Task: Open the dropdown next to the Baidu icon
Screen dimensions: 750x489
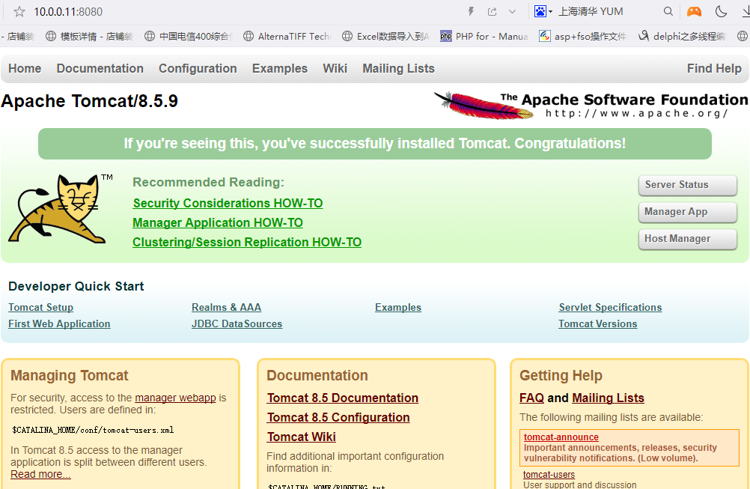Action: tap(552, 10)
